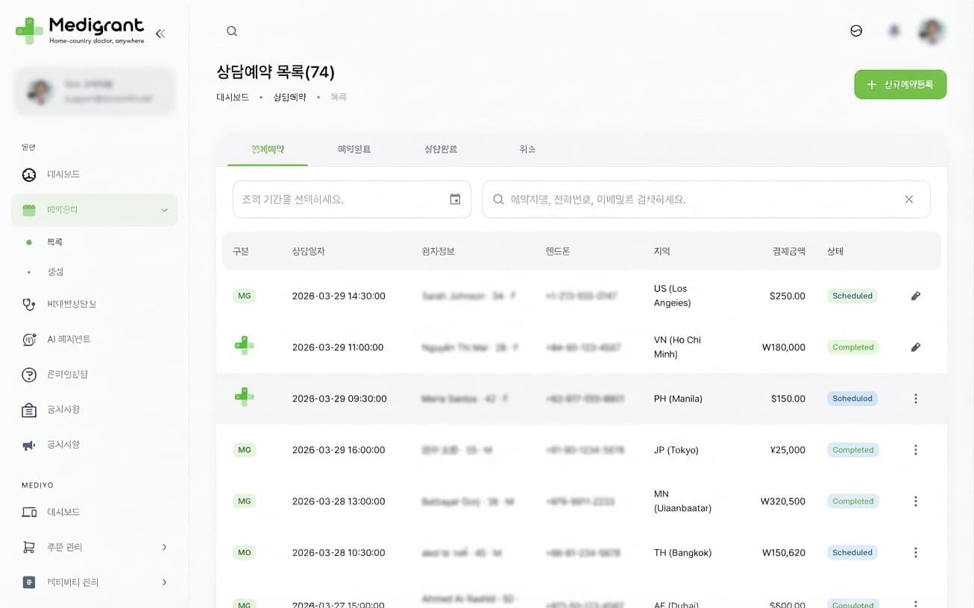Image resolution: width=974 pixels, height=608 pixels.
Task: Select the question-mark 온라인상담 icon
Action: point(28,374)
